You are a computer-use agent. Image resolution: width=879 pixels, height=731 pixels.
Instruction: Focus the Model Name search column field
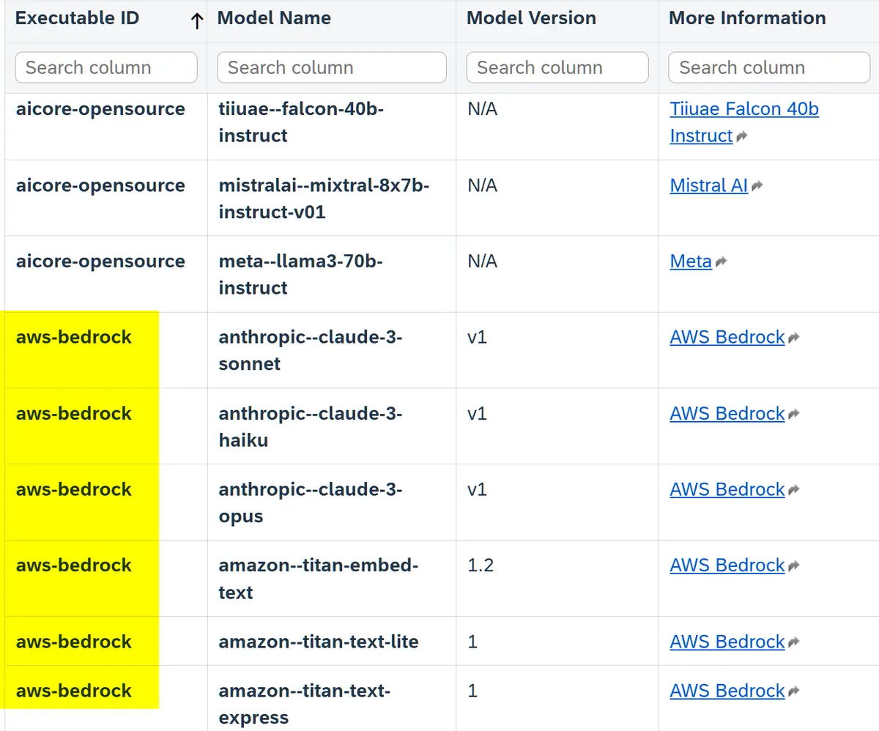point(332,67)
